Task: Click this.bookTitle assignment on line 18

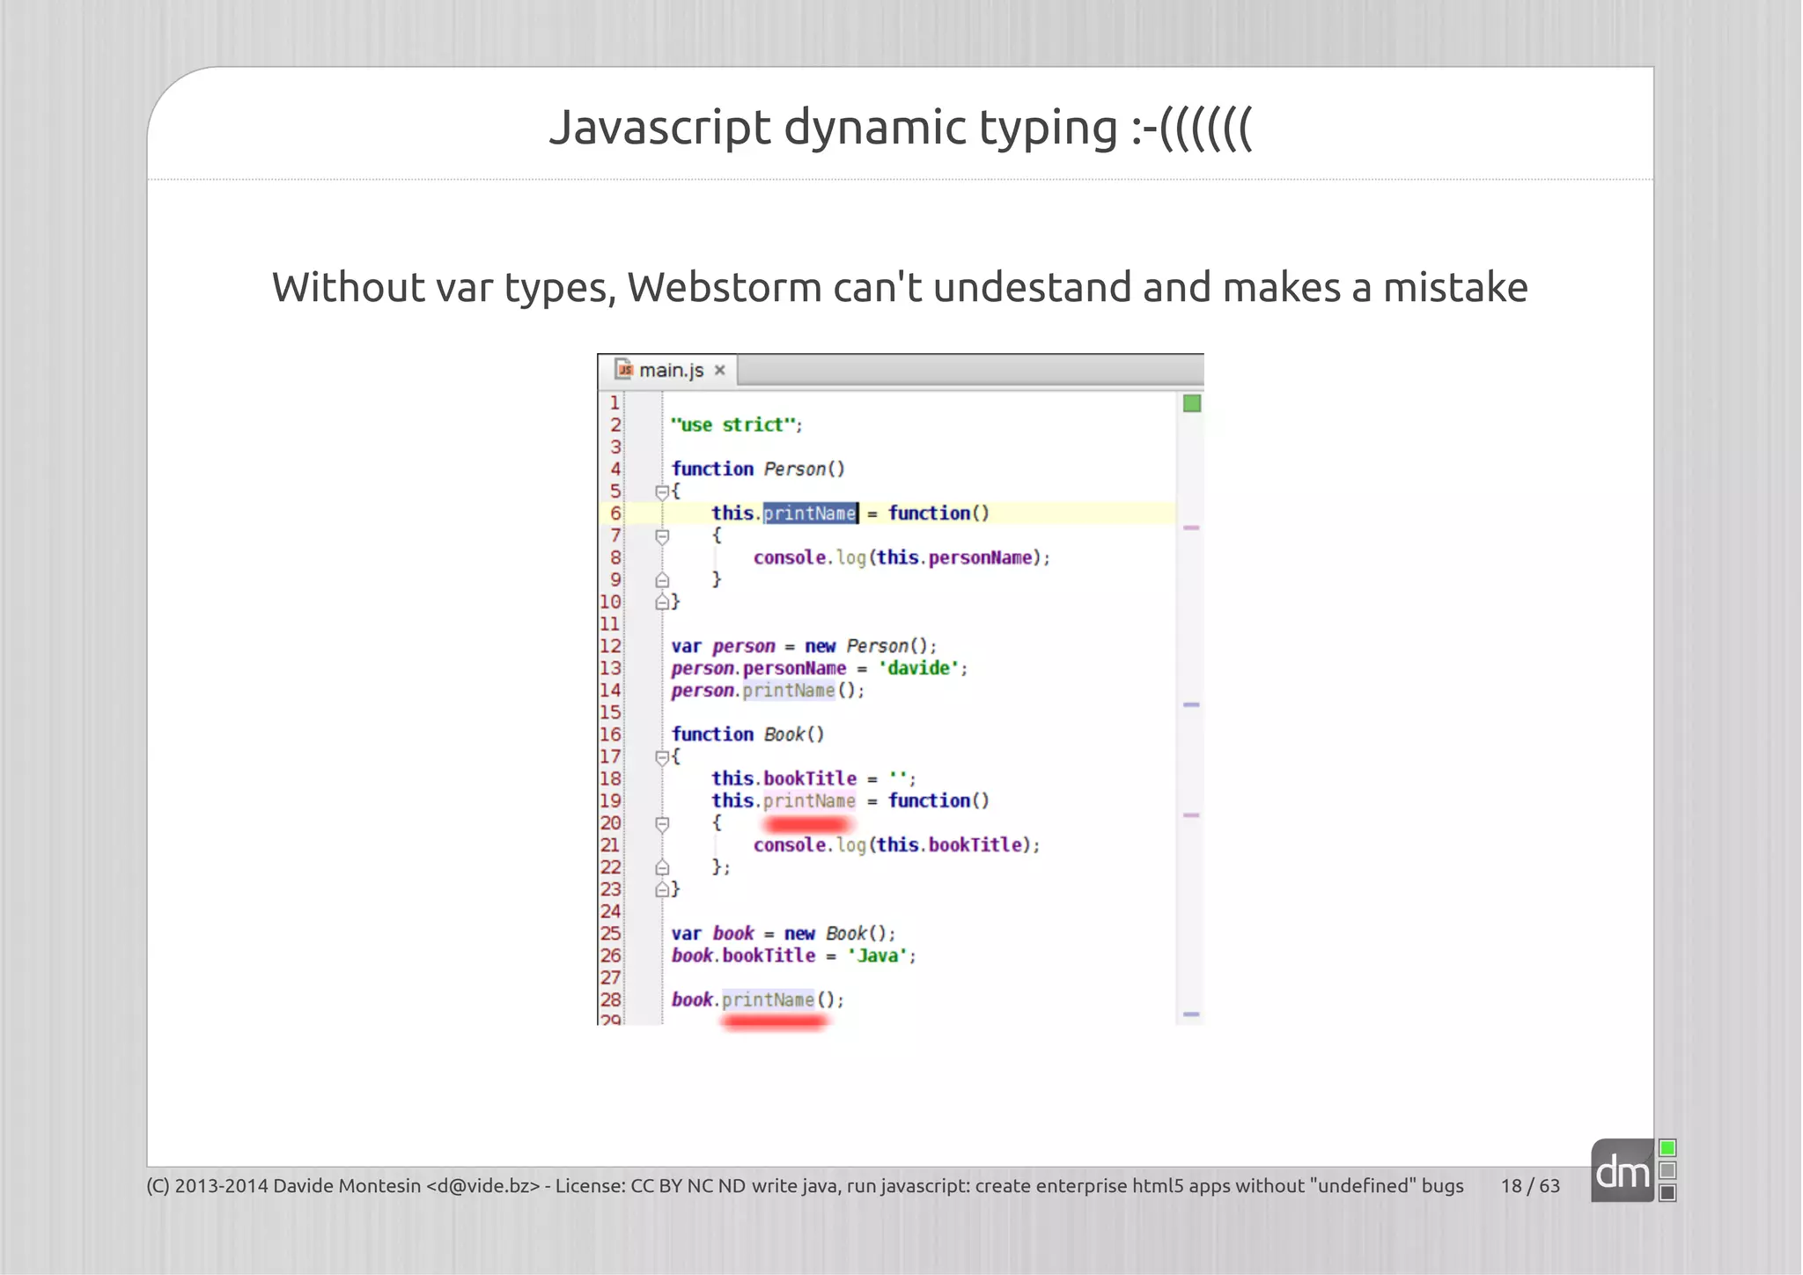Action: pyautogui.click(x=813, y=778)
